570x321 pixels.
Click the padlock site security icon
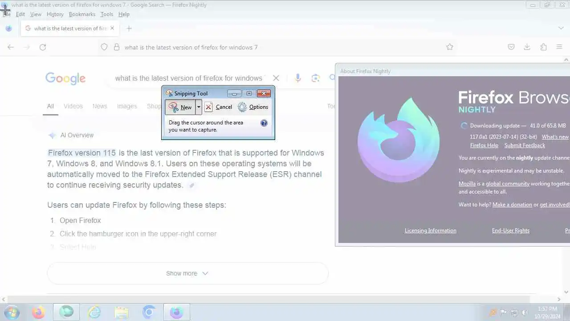pyautogui.click(x=117, y=47)
